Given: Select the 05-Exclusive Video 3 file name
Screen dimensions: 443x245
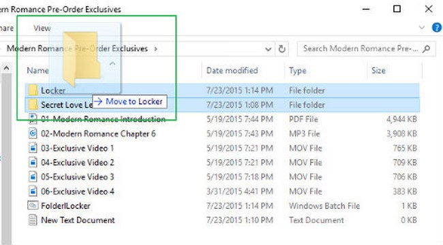Looking at the screenshot, I should click(x=78, y=177).
